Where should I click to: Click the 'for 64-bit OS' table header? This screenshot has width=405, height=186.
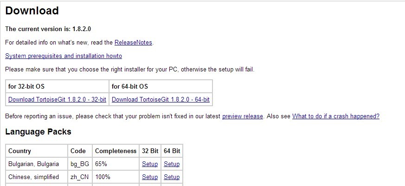(x=130, y=86)
